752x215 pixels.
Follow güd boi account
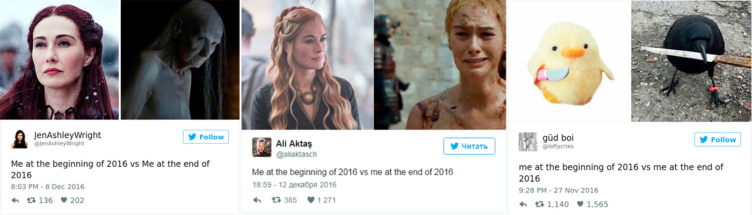click(x=717, y=139)
